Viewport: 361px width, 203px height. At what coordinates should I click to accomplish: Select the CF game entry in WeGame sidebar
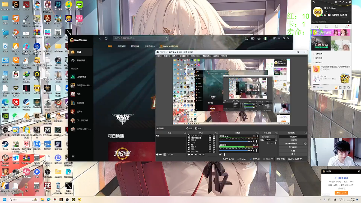click(81, 120)
